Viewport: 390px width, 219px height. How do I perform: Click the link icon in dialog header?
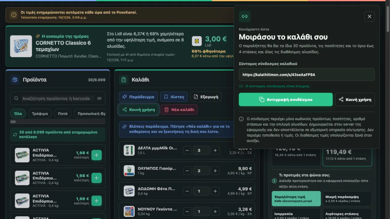(244, 16)
